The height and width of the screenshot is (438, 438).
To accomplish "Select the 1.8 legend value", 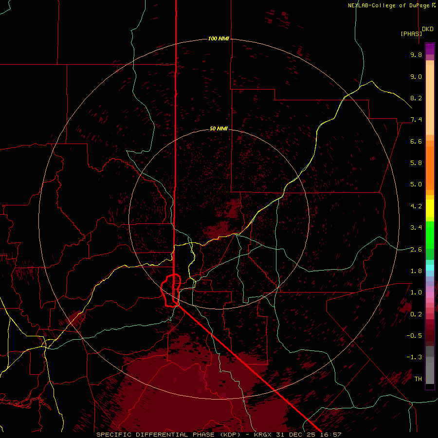I will (x=416, y=271).
